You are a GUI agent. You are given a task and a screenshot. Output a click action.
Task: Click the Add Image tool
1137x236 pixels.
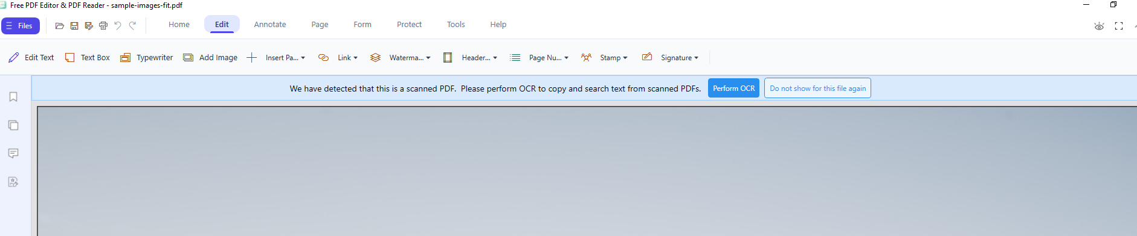click(210, 58)
